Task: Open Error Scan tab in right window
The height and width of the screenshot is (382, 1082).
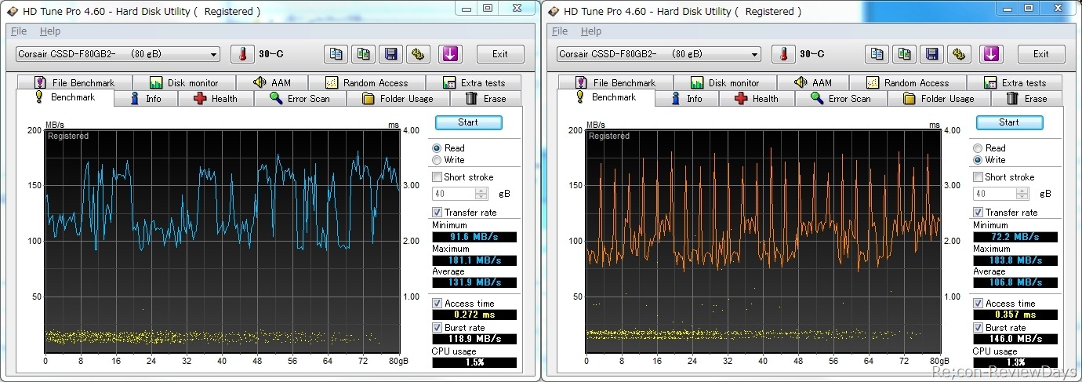Action: point(841,99)
